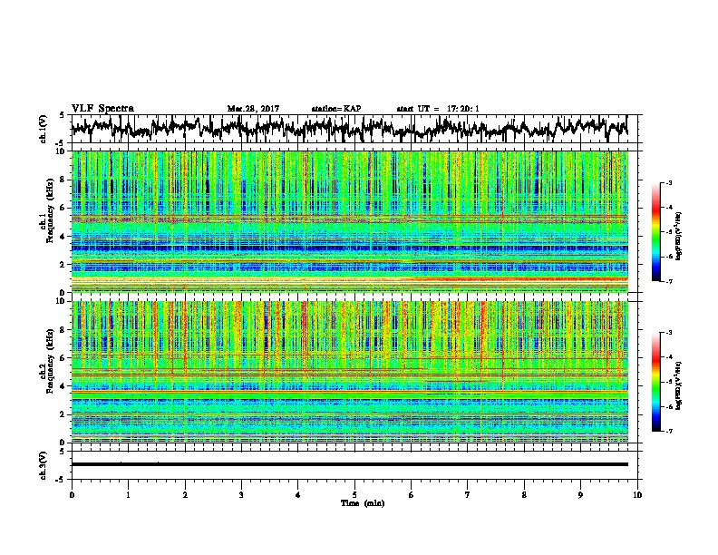Click the ch.1 color bar log(PSD) label
718x555 pixels.
[678, 237]
